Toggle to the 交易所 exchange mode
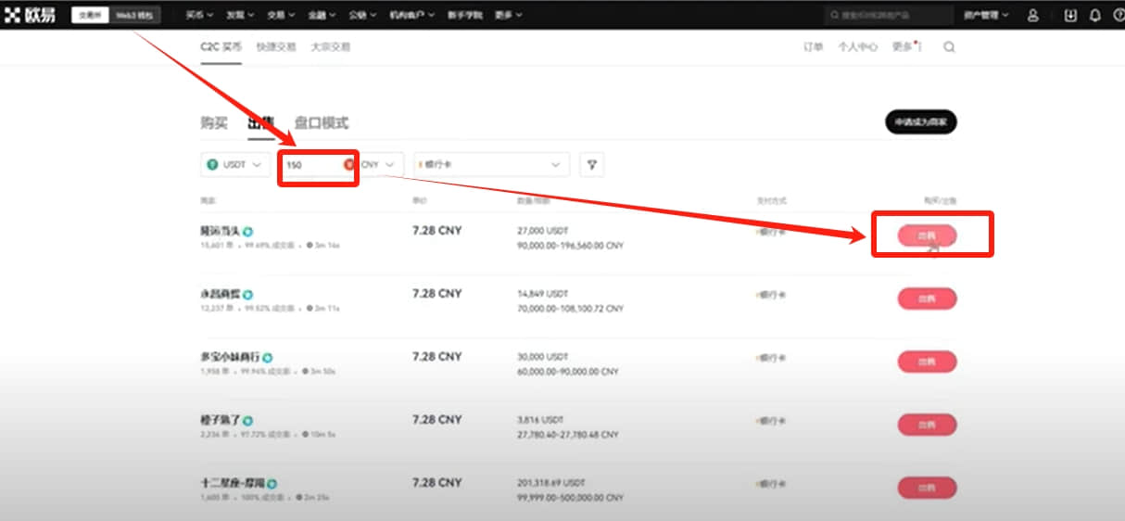 (x=91, y=16)
